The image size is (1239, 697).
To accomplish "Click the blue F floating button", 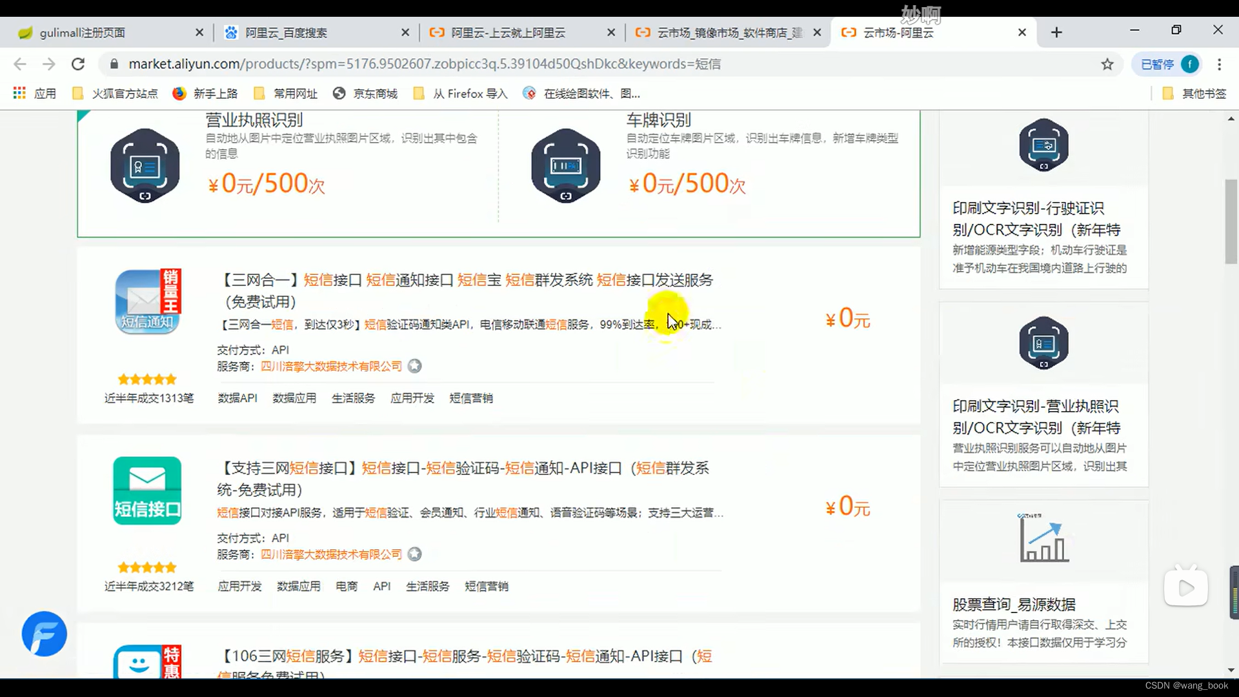I will click(44, 634).
